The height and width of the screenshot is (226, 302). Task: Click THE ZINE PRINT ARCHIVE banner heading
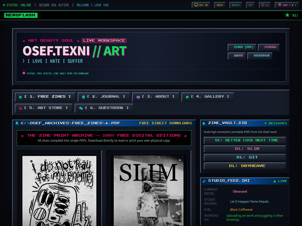[104, 135]
